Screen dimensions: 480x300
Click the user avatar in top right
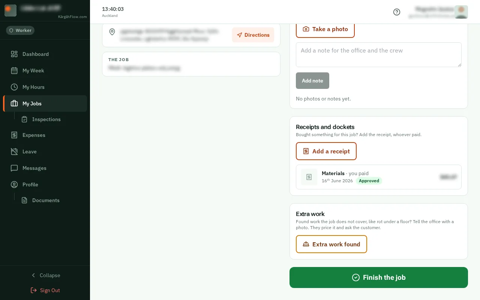point(461,12)
